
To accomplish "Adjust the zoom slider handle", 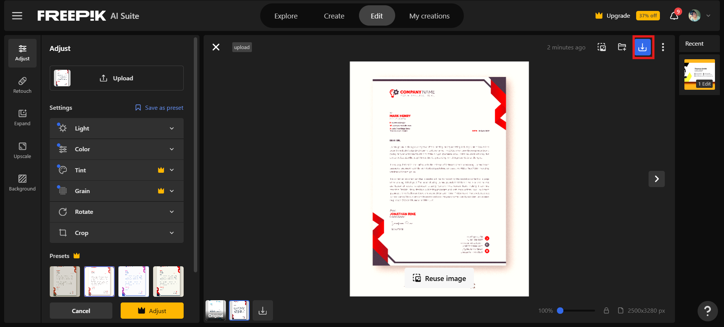I will coord(560,310).
